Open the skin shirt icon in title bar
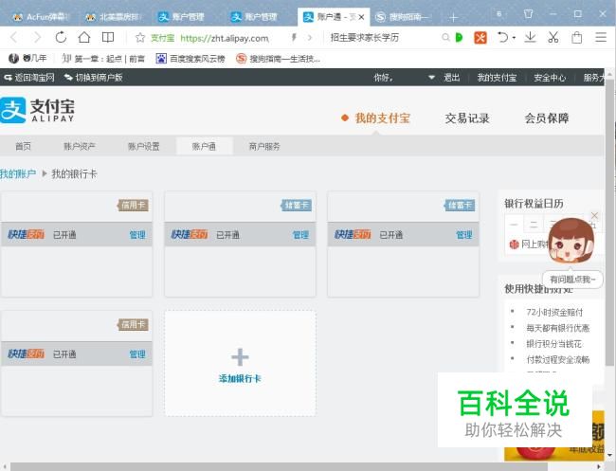Image resolution: width=616 pixels, height=471 pixels. coord(529,14)
